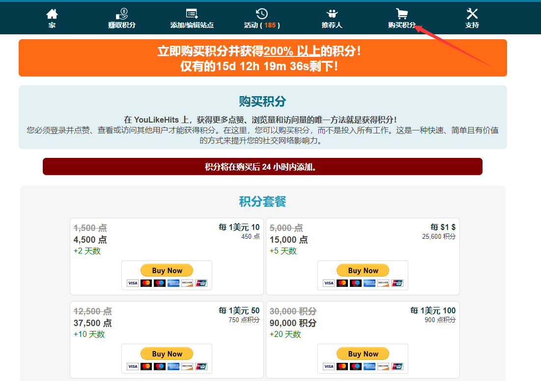
Task: Click American Express icon in 37,500 package
Action: pyautogui.click(x=173, y=366)
